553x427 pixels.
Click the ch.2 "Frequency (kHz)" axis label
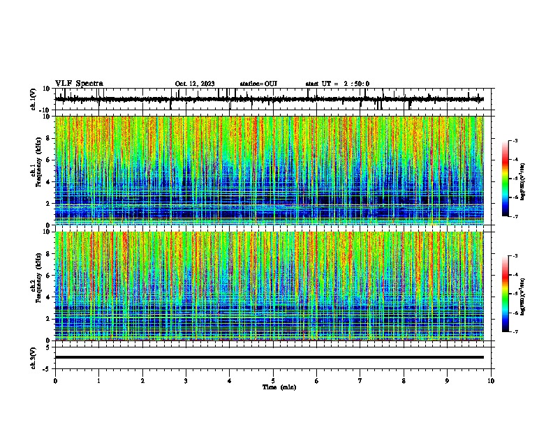point(39,278)
